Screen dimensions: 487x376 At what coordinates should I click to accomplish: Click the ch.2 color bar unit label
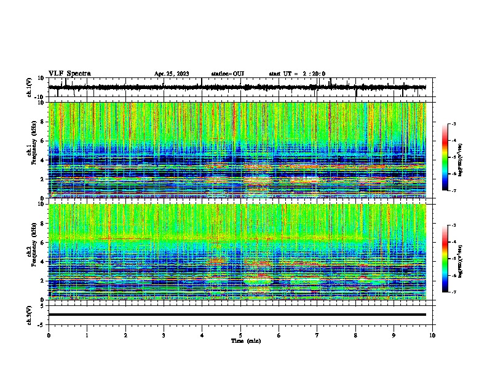pos(460,262)
